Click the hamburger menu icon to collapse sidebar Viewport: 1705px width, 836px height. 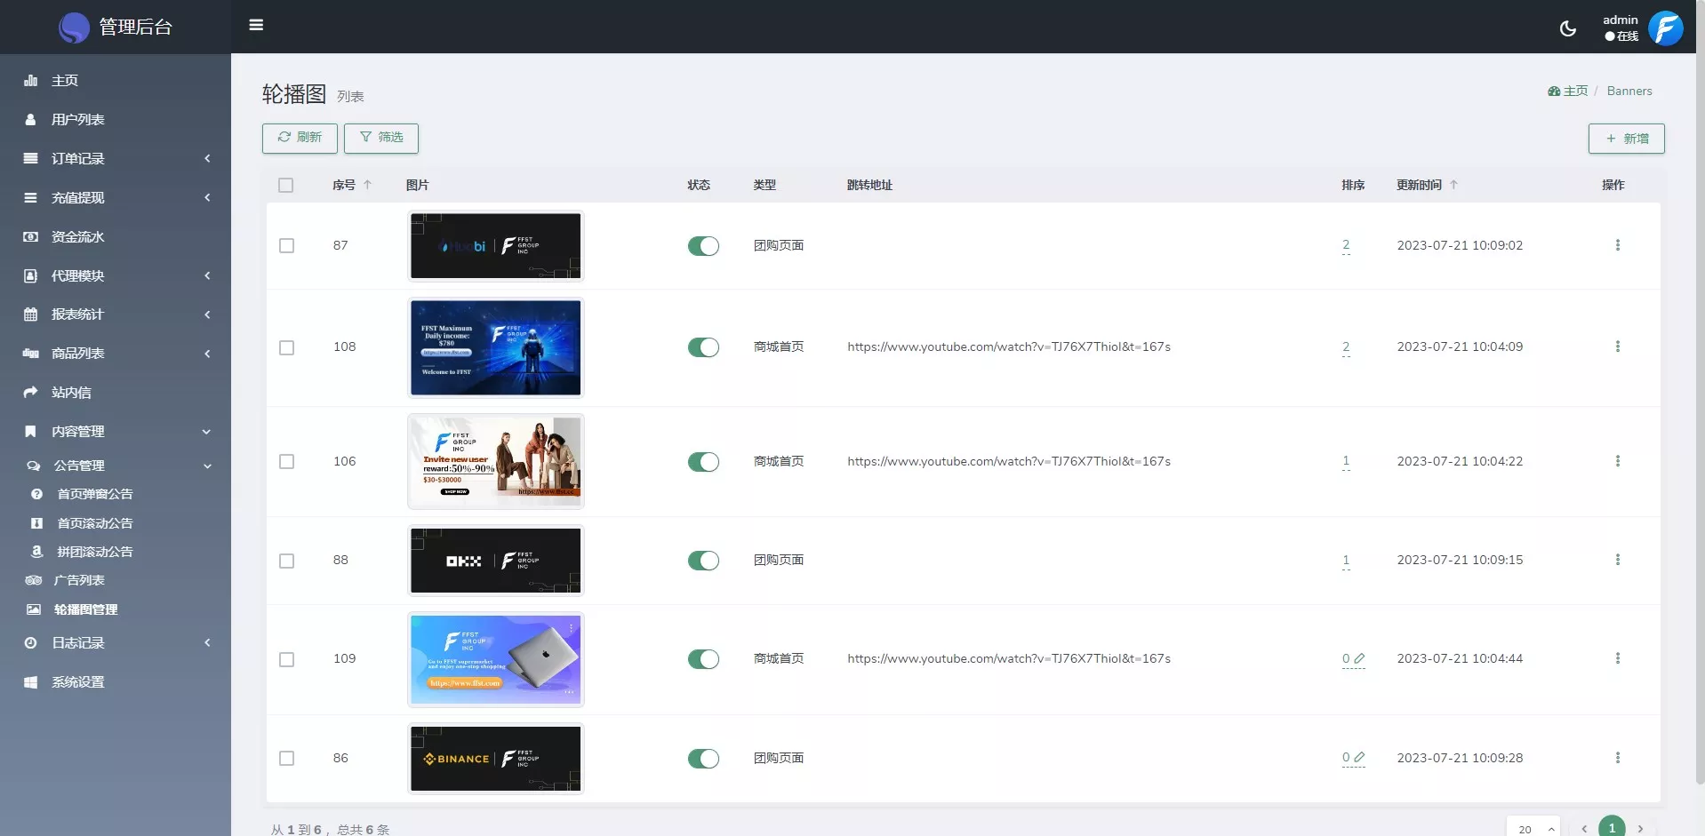coord(256,25)
